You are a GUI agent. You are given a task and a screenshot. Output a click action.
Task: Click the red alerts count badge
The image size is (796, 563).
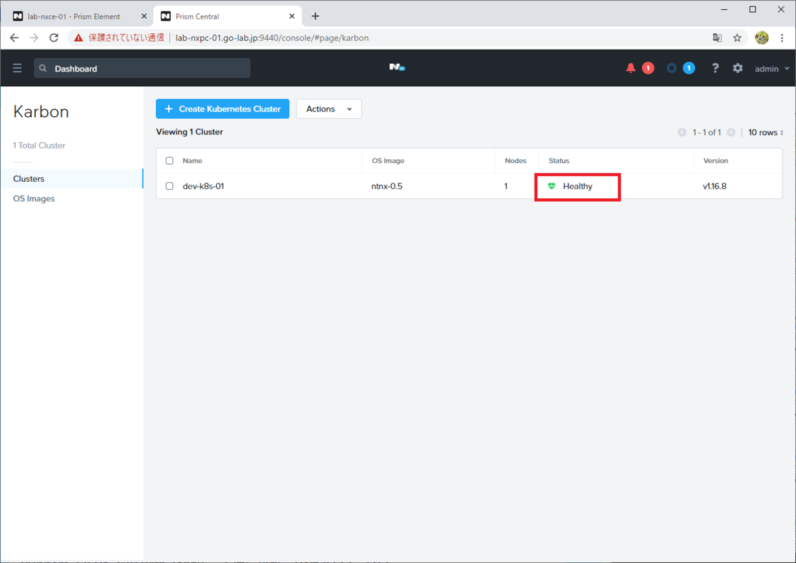tap(648, 68)
